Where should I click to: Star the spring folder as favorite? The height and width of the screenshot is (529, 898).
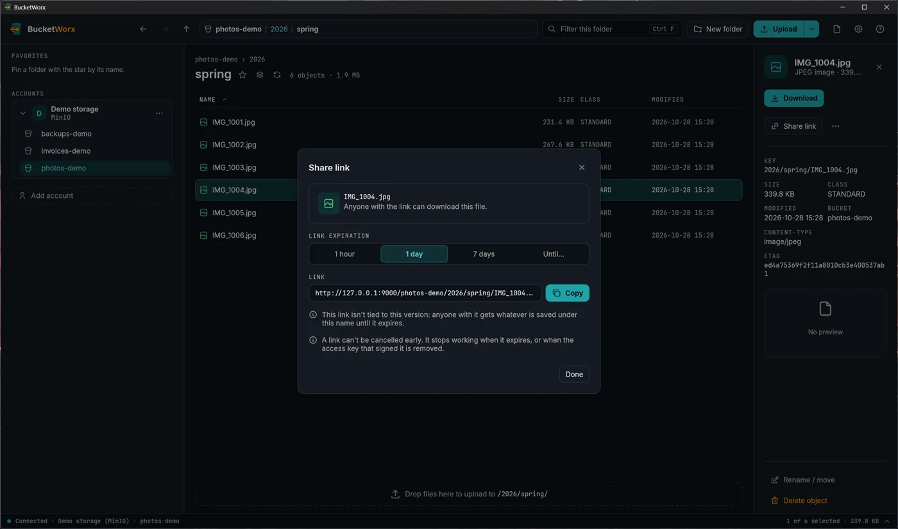point(242,75)
